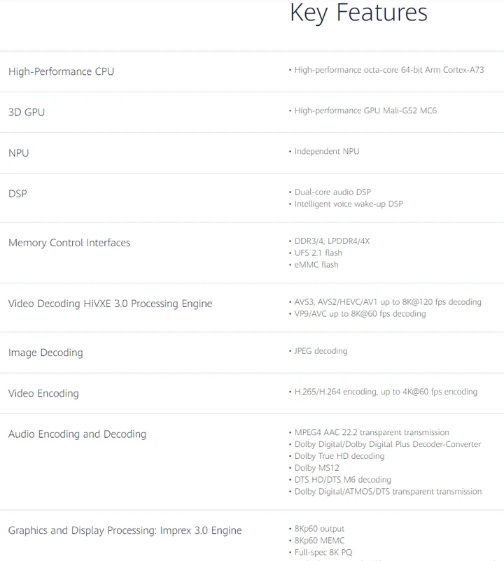Click the Key Features heading
Viewport: 504px width, 561px height.
tap(358, 13)
